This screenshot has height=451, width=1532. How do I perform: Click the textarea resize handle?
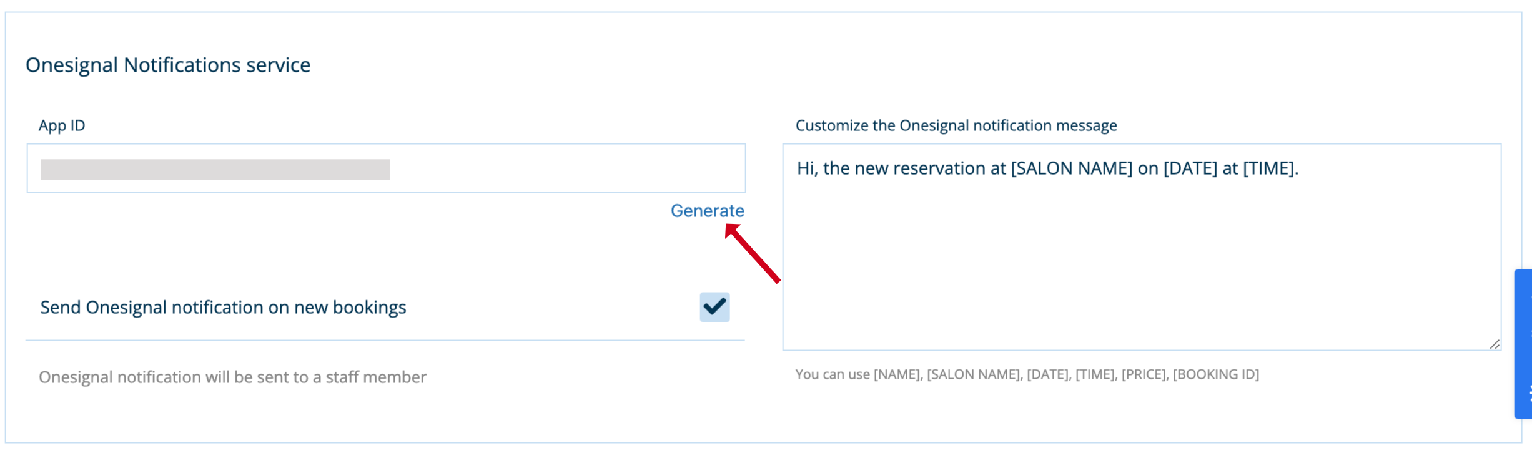point(1494,344)
